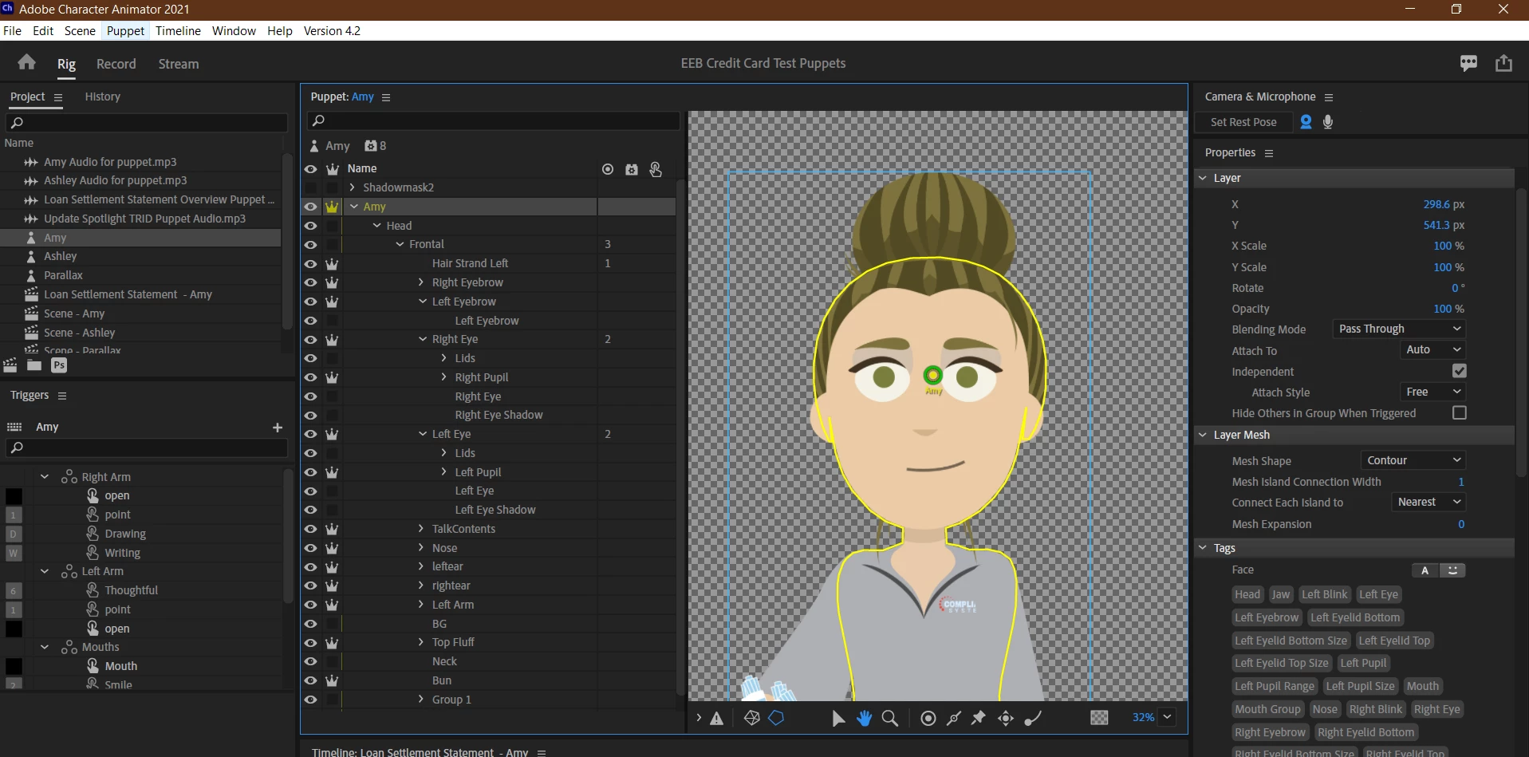Go to the Home screen icon
The width and height of the screenshot is (1529, 757).
[27, 62]
